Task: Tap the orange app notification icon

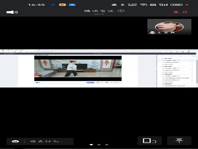Action: point(62,5)
